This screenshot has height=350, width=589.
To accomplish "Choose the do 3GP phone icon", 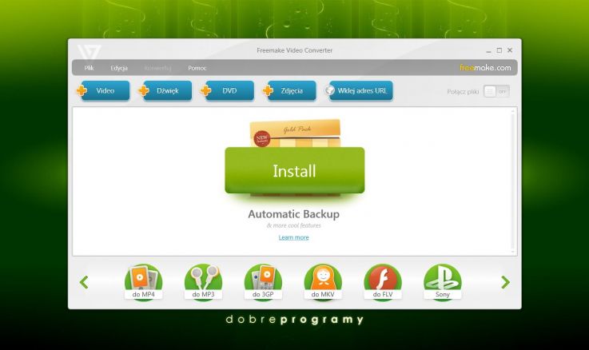I will pyautogui.click(x=263, y=281).
